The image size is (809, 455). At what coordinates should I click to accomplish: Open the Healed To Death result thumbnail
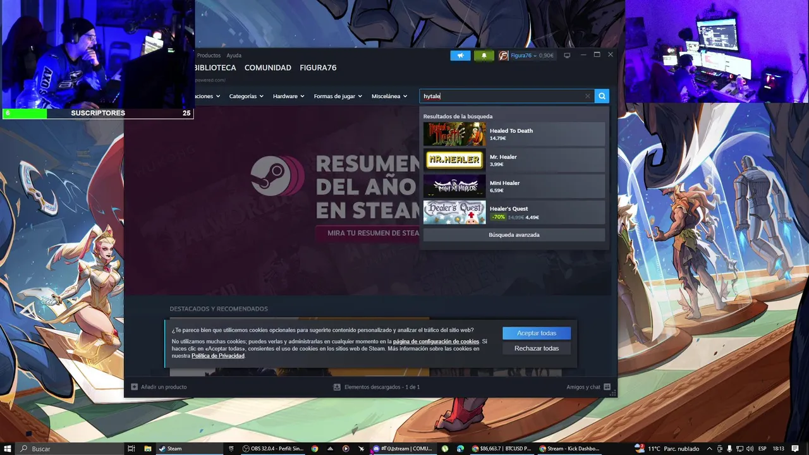pyautogui.click(x=454, y=134)
